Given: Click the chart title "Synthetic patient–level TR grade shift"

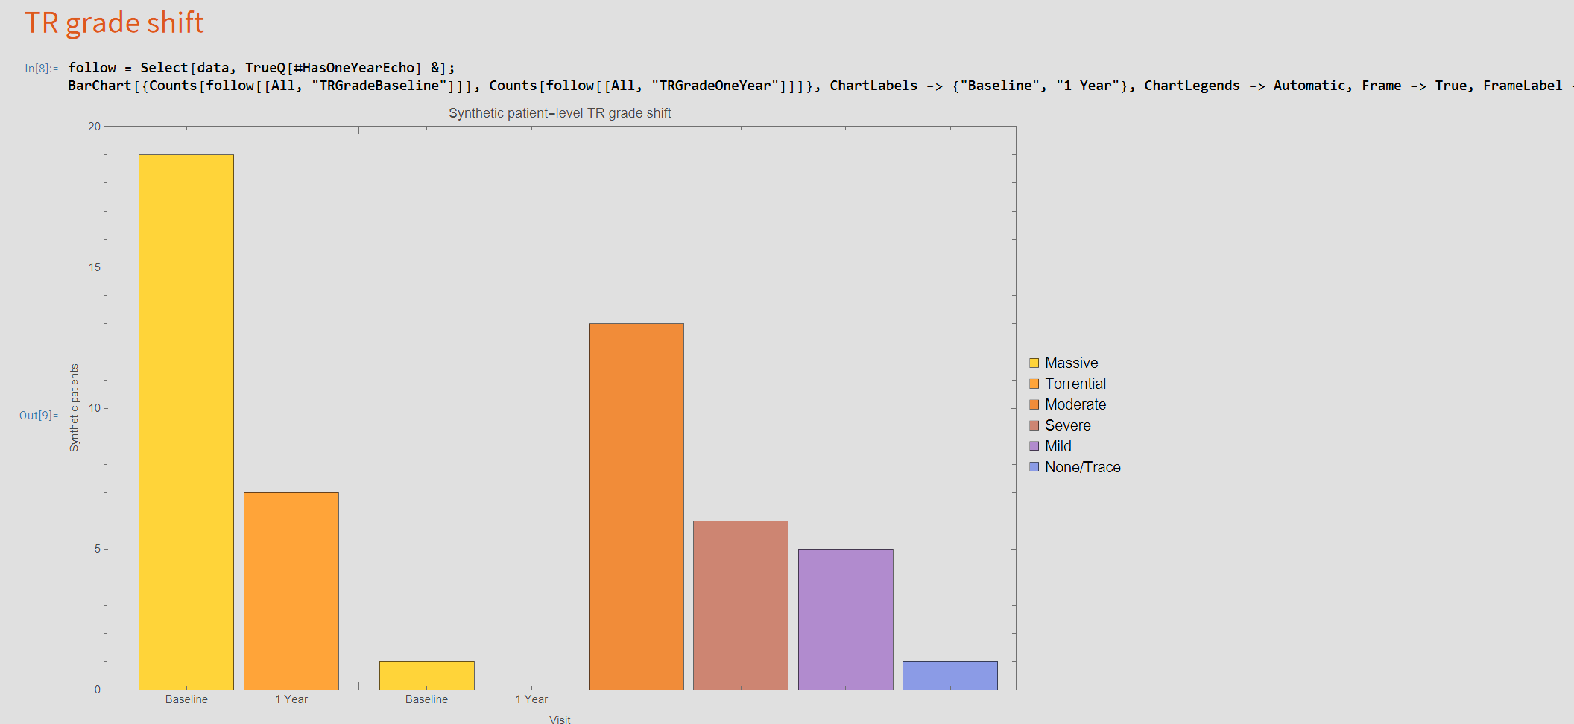Looking at the screenshot, I should [x=560, y=113].
